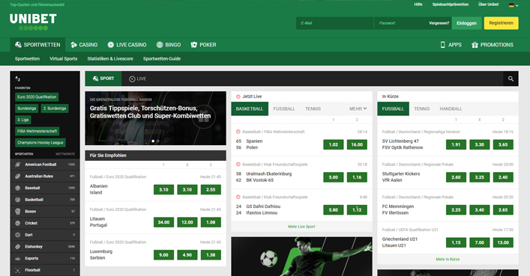The width and height of the screenshot is (530, 276).
Task: Select the Australian Rules sport icon
Action: point(18,176)
